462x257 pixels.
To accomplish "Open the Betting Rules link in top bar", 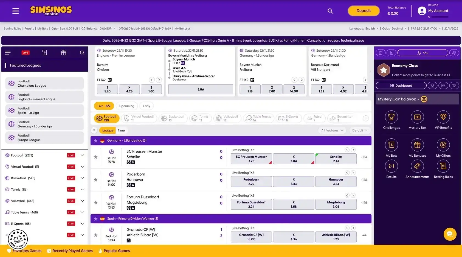I will (12, 28).
